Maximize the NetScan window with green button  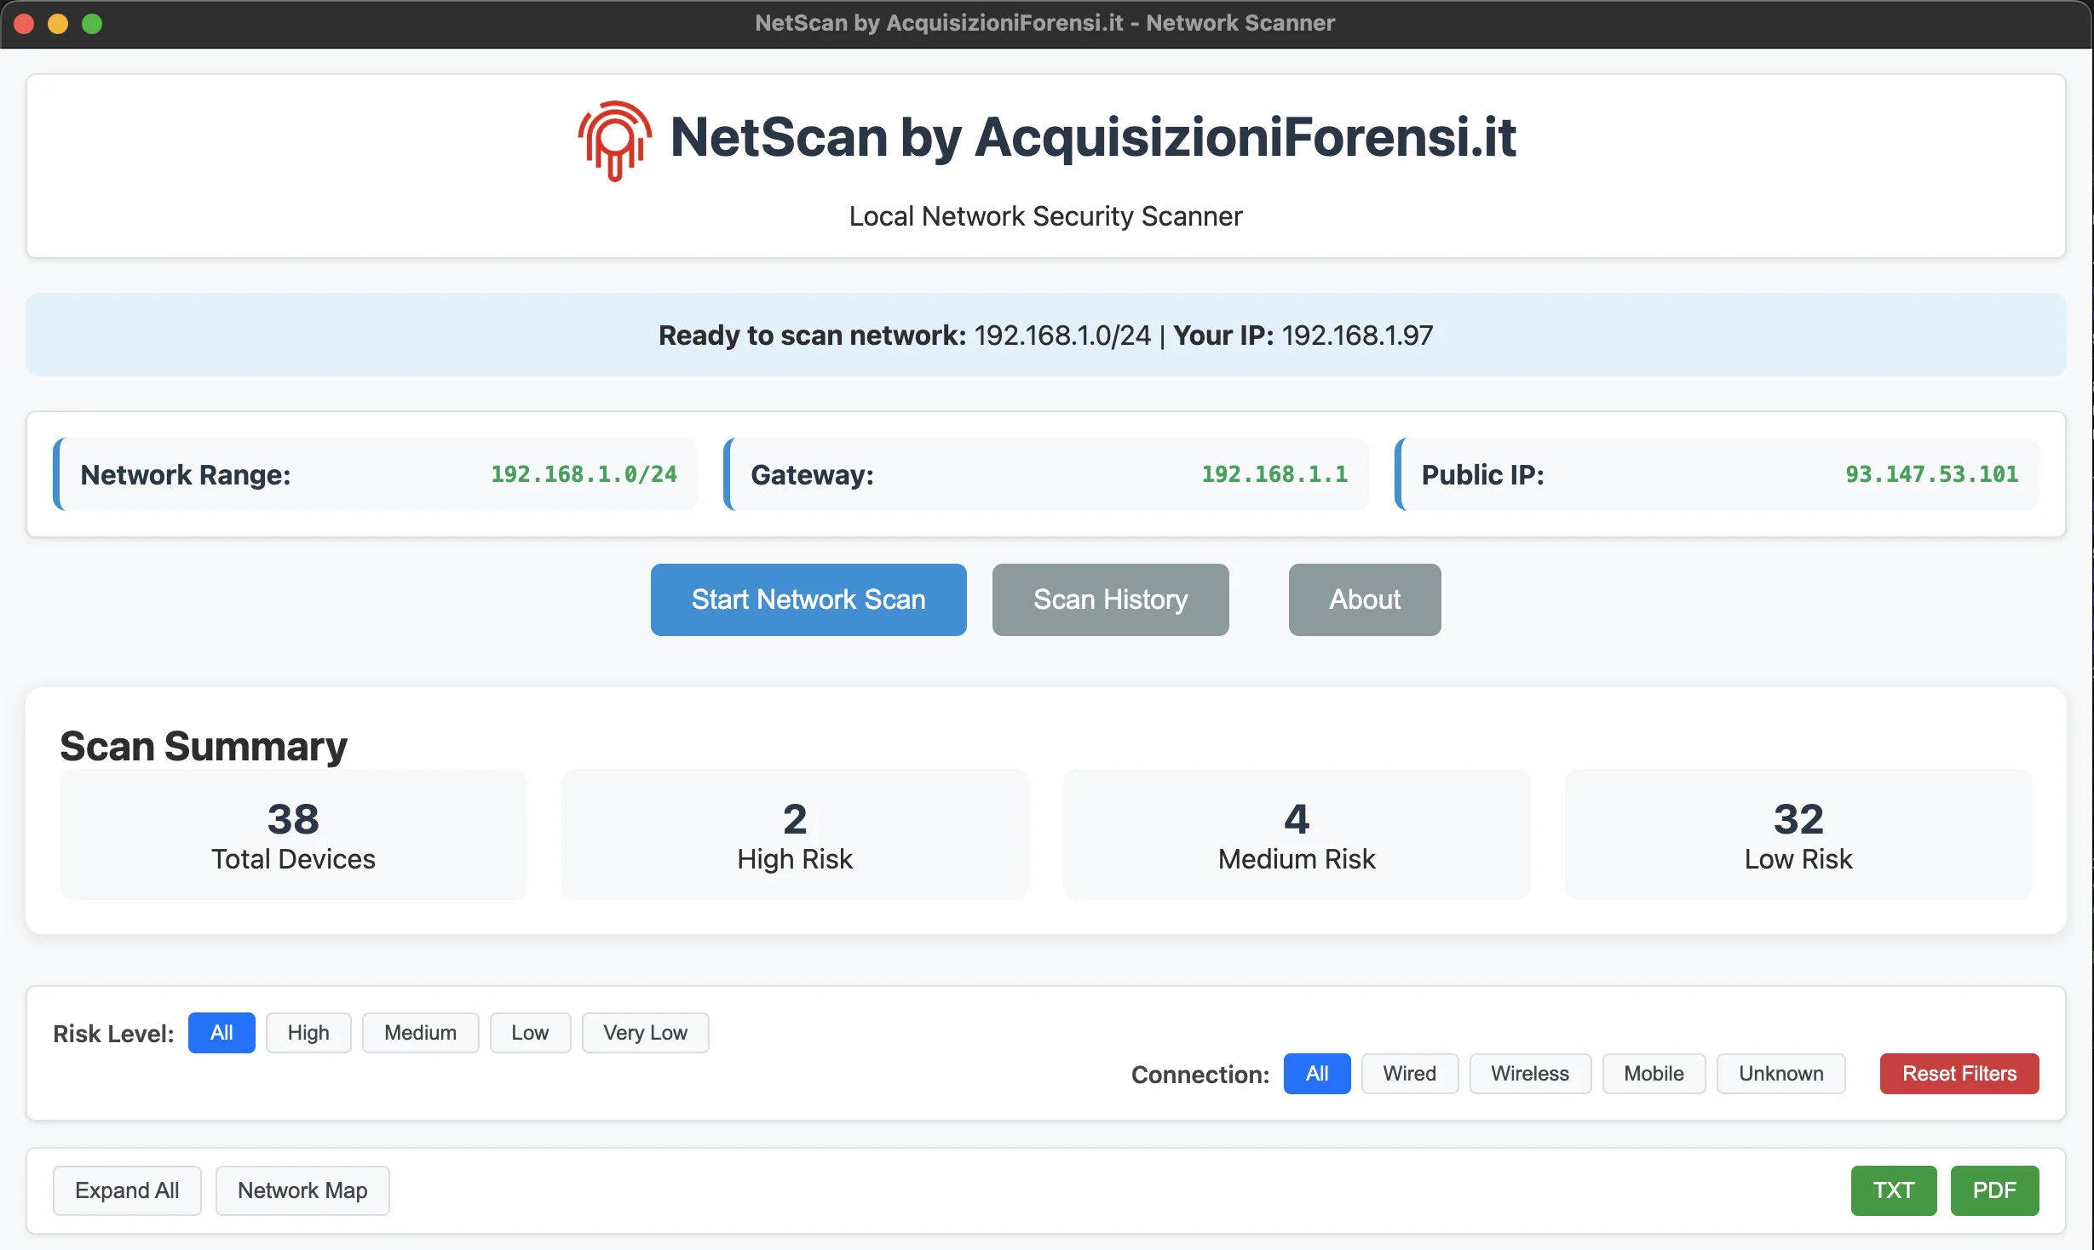click(x=92, y=24)
